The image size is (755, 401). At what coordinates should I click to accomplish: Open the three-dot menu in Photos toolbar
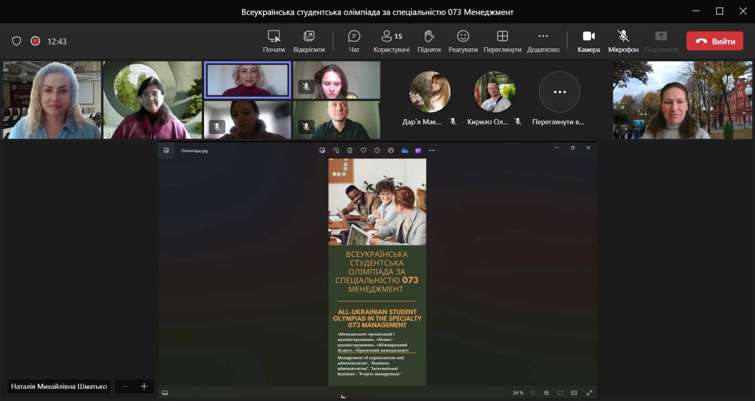[x=432, y=150]
